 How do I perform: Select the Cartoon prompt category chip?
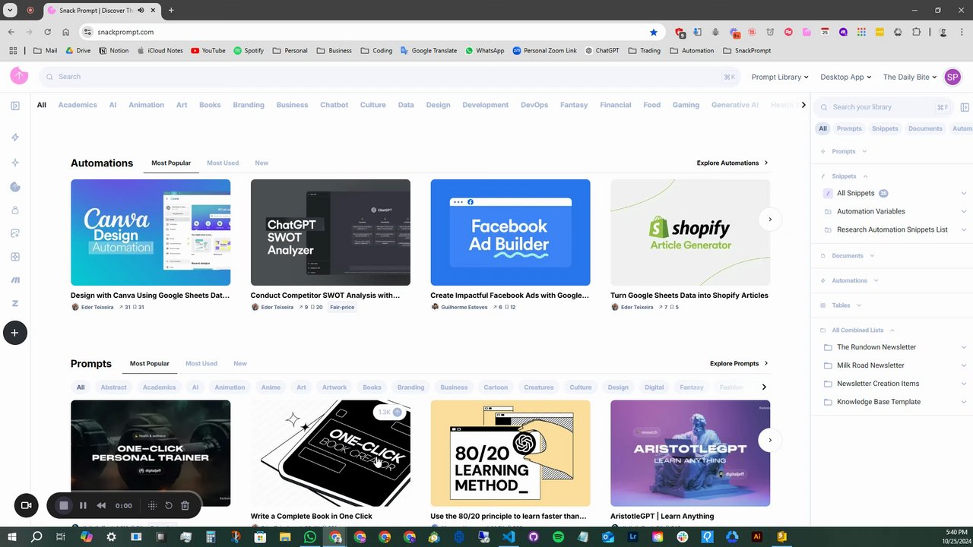496,387
